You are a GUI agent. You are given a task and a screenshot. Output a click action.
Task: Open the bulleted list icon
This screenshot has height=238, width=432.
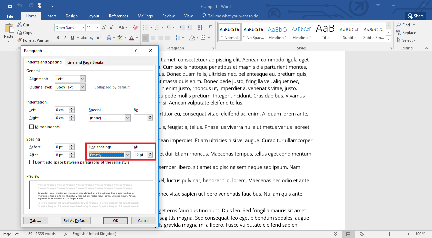145,27
